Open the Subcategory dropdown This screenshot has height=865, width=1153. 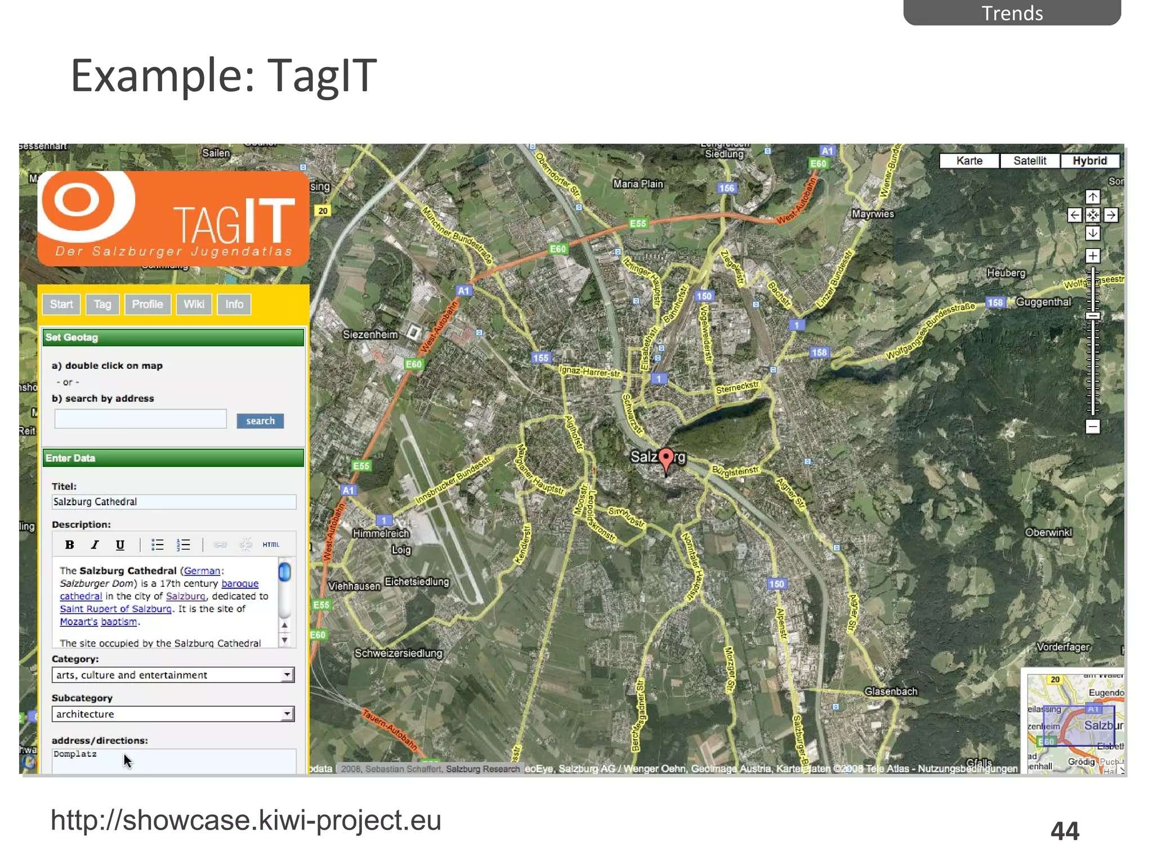coord(173,714)
